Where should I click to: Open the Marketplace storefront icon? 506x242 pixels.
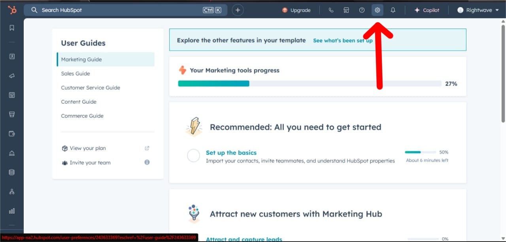(346, 10)
